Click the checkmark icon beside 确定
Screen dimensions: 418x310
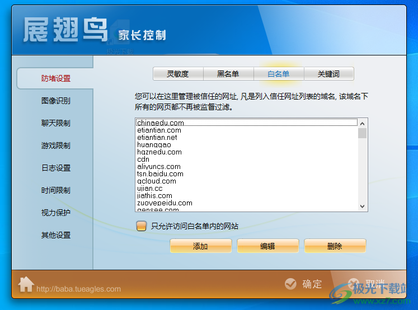[290, 284]
